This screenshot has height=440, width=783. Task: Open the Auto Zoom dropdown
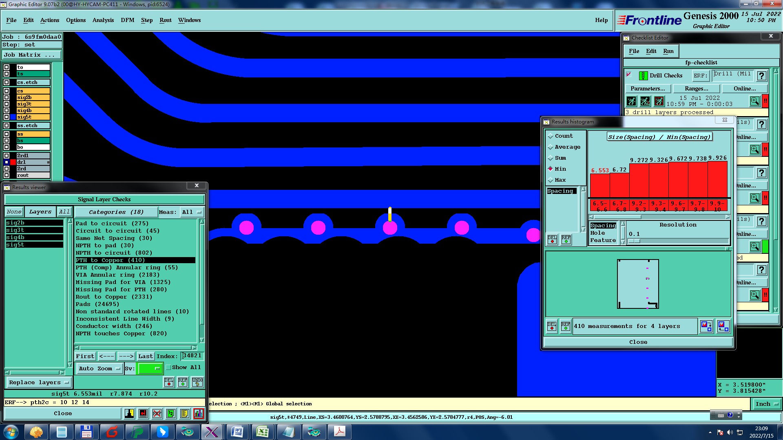tap(100, 368)
